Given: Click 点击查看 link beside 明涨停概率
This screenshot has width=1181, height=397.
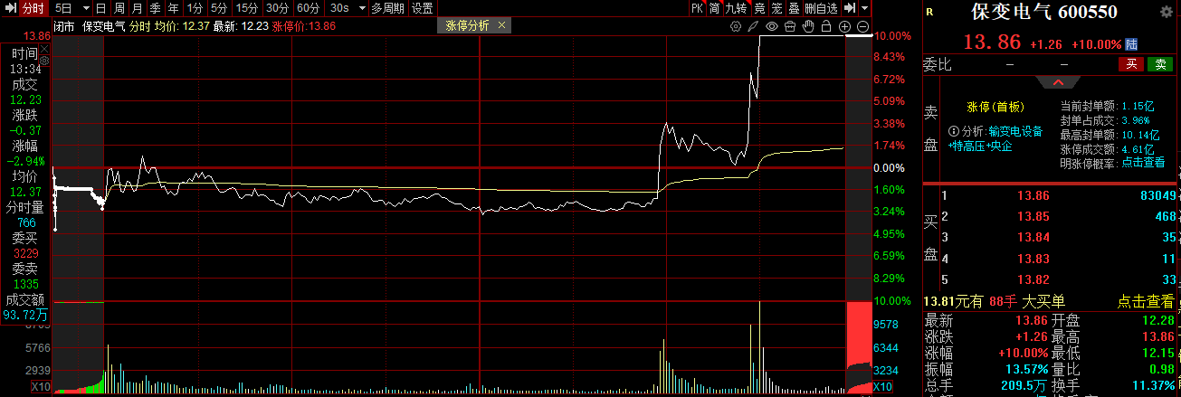Looking at the screenshot, I should [x=1143, y=163].
